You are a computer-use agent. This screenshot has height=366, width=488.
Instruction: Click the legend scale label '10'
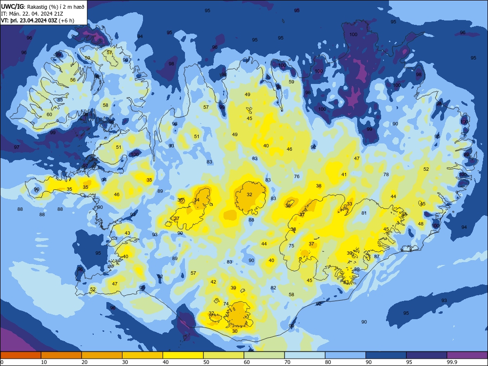pos(44,362)
